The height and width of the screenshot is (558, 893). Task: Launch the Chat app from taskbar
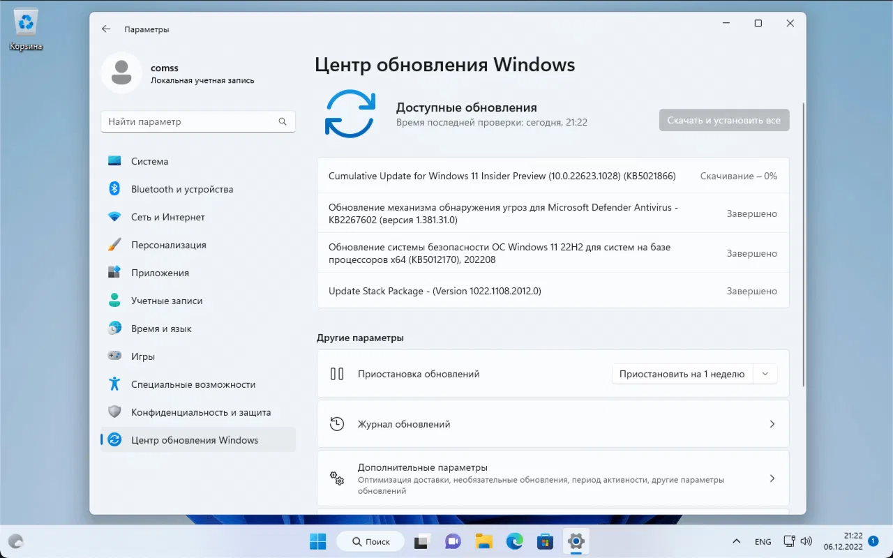(x=453, y=541)
